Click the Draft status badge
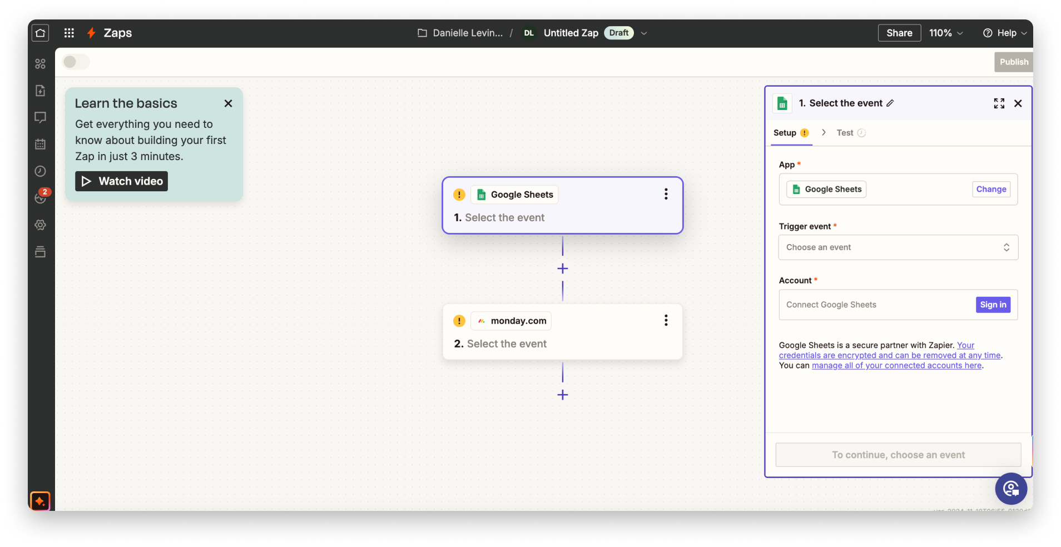 (x=618, y=33)
